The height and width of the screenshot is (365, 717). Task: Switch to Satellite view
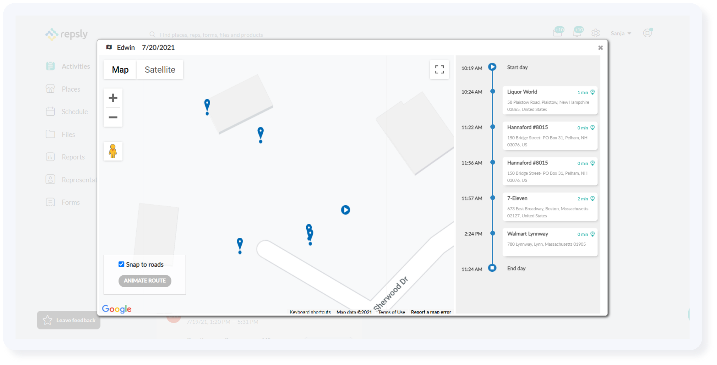click(x=160, y=69)
